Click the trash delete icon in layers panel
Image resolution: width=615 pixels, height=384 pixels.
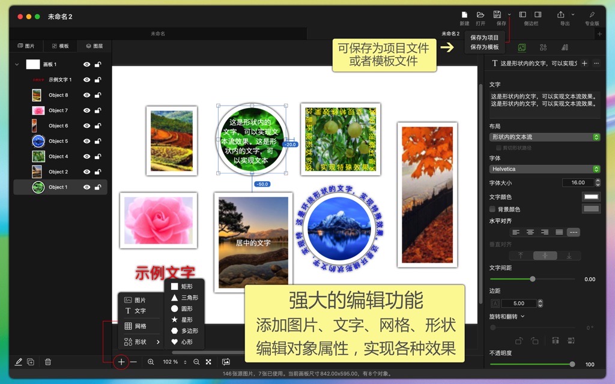click(x=48, y=362)
